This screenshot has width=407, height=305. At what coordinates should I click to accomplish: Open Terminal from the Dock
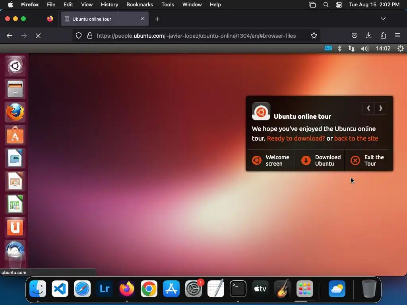click(238, 288)
